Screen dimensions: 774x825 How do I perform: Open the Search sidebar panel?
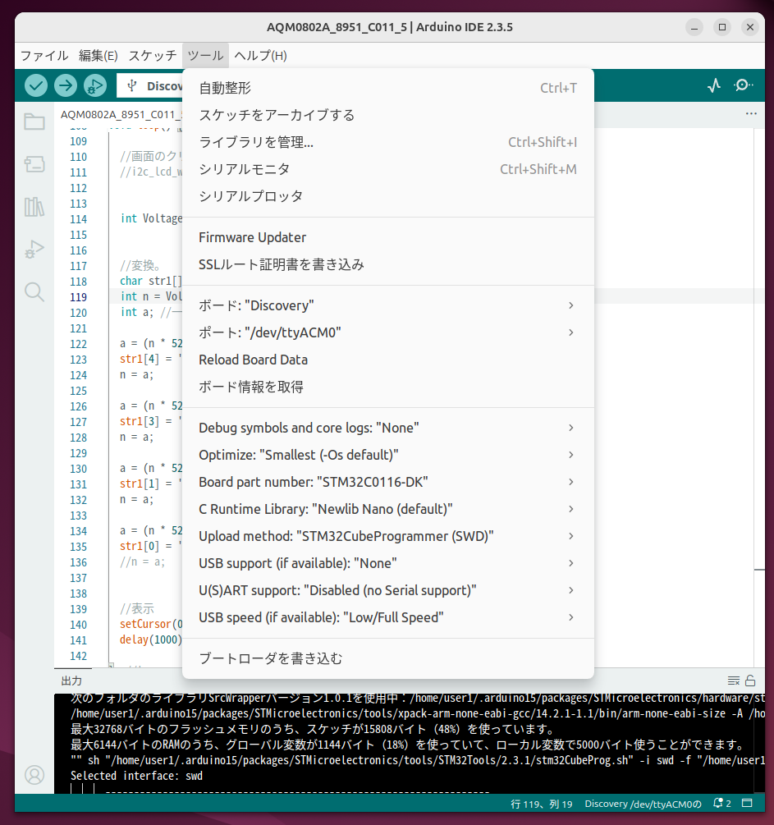pos(34,292)
